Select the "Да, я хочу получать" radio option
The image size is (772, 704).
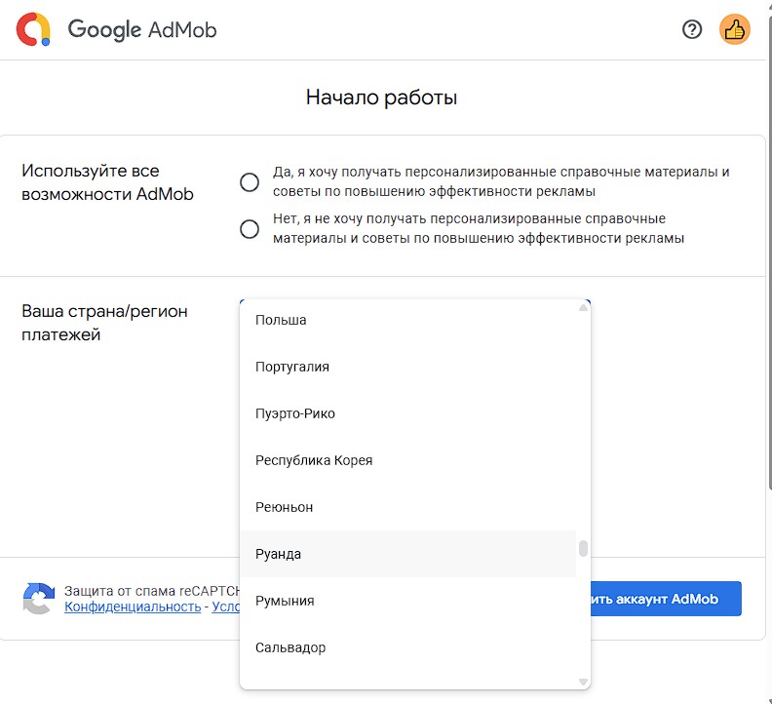tap(250, 181)
